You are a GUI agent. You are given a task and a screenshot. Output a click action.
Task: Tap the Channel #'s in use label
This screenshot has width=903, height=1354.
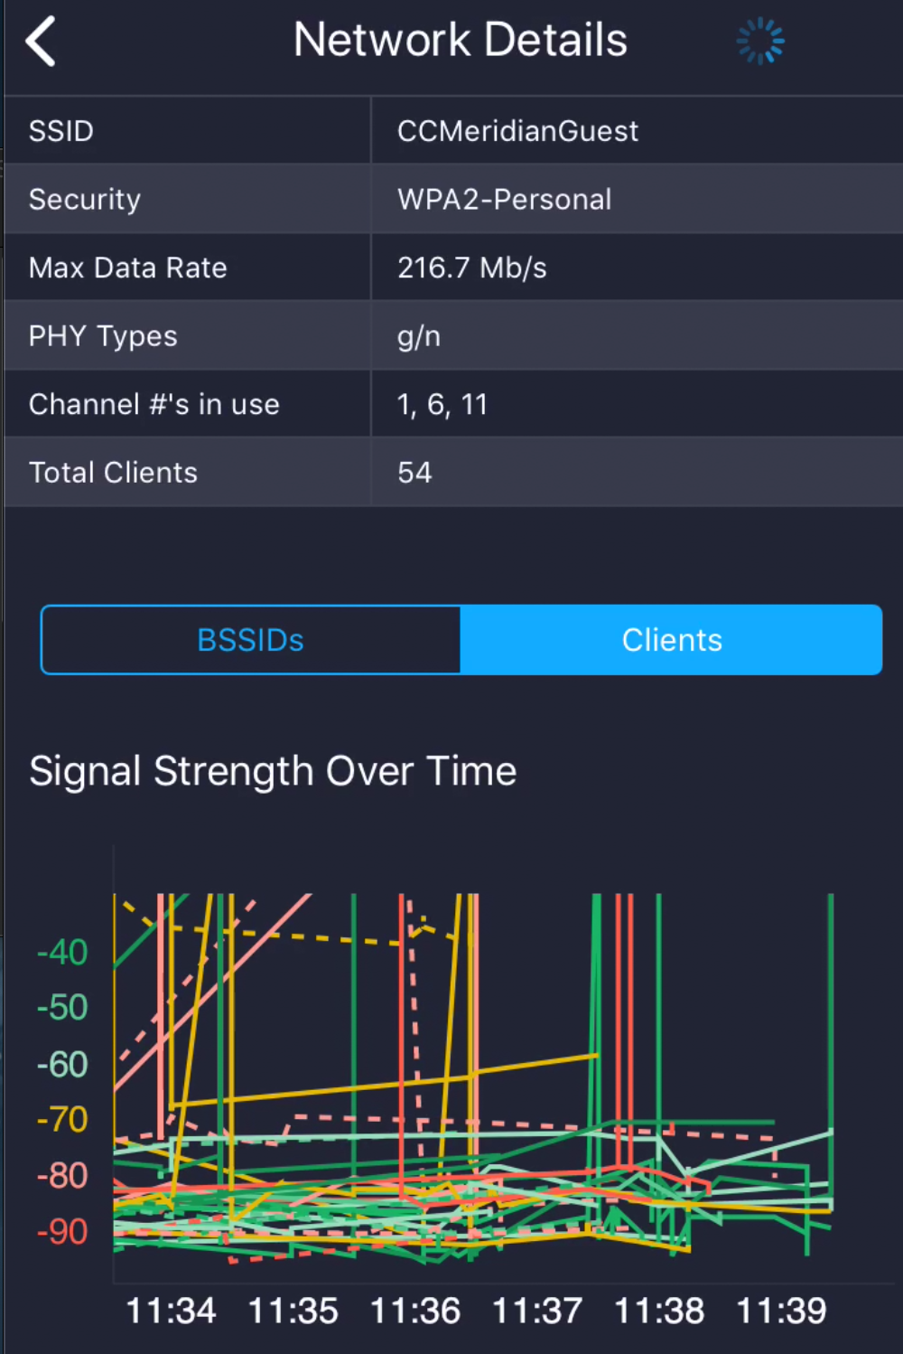[x=154, y=404]
